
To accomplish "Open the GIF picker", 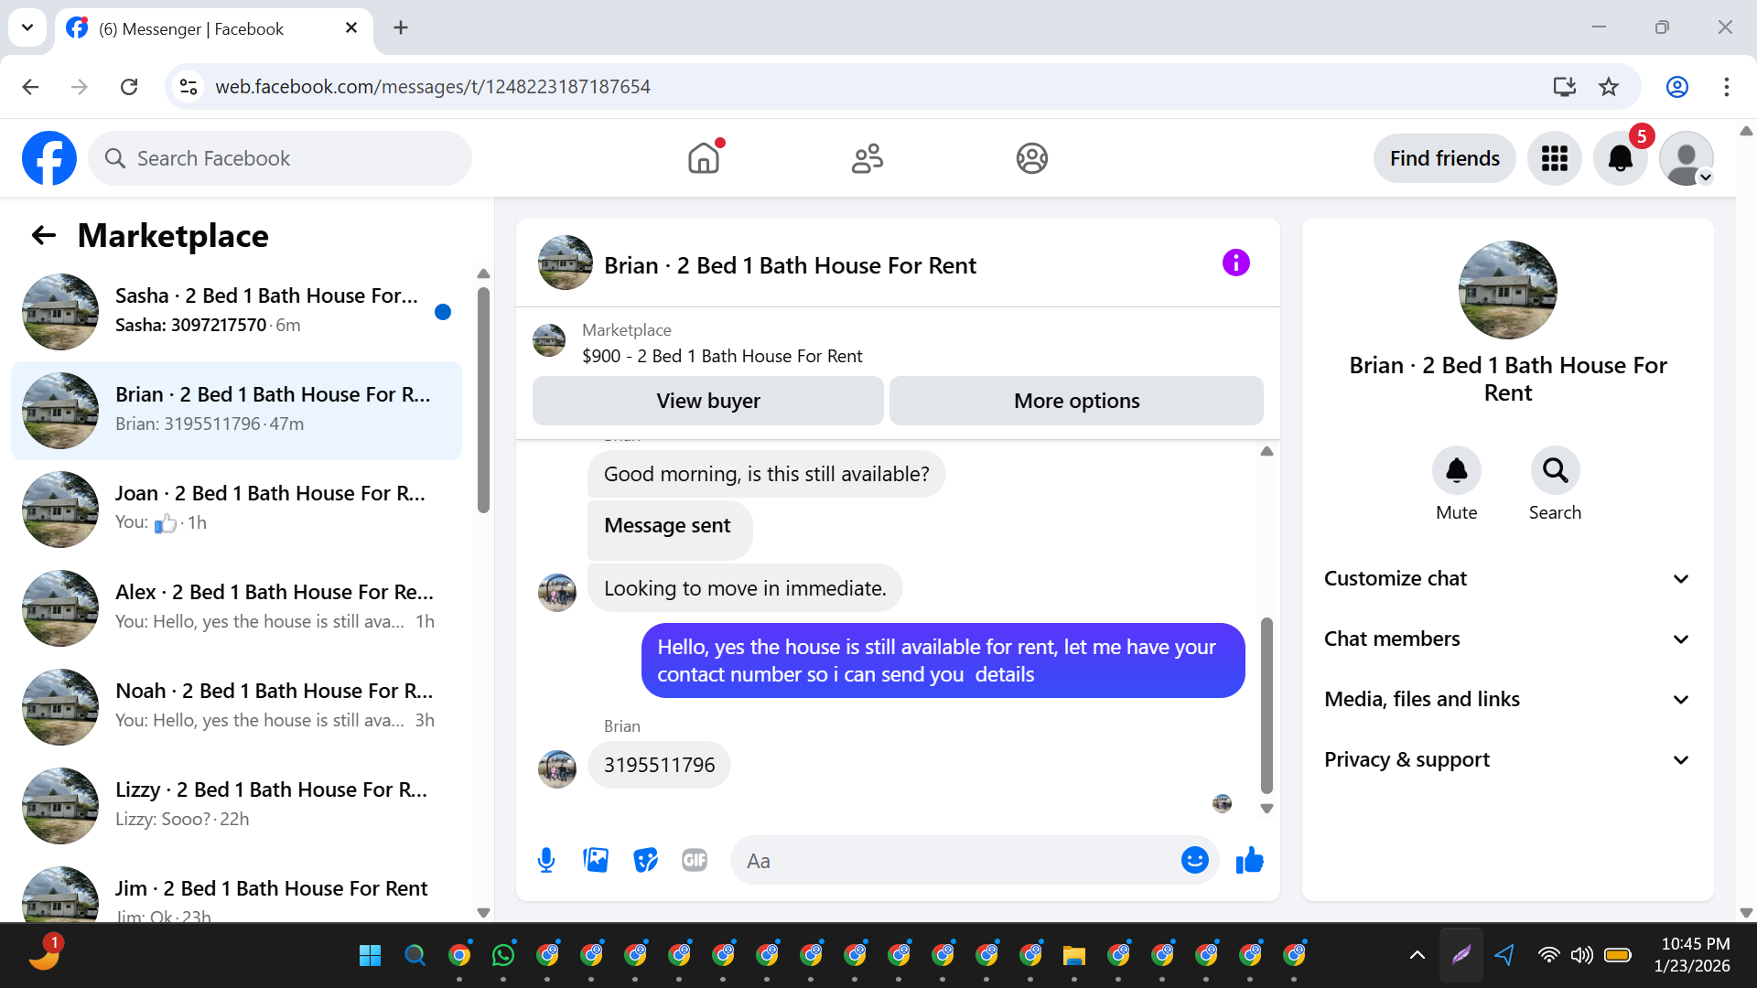I will (695, 860).
